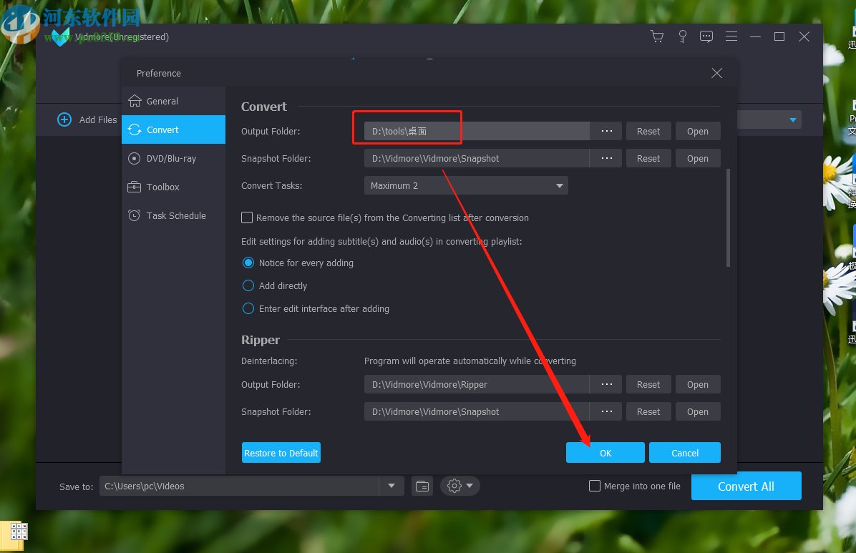Expand the Convert Tasks Maximum 2 dropdown

click(466, 185)
